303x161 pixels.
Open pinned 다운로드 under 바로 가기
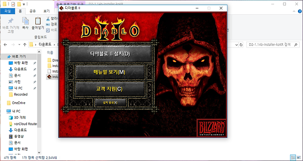tap(20, 69)
